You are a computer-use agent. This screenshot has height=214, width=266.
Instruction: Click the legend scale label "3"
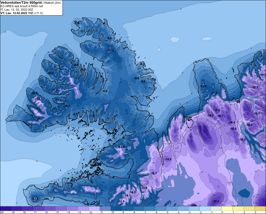[255, 212]
